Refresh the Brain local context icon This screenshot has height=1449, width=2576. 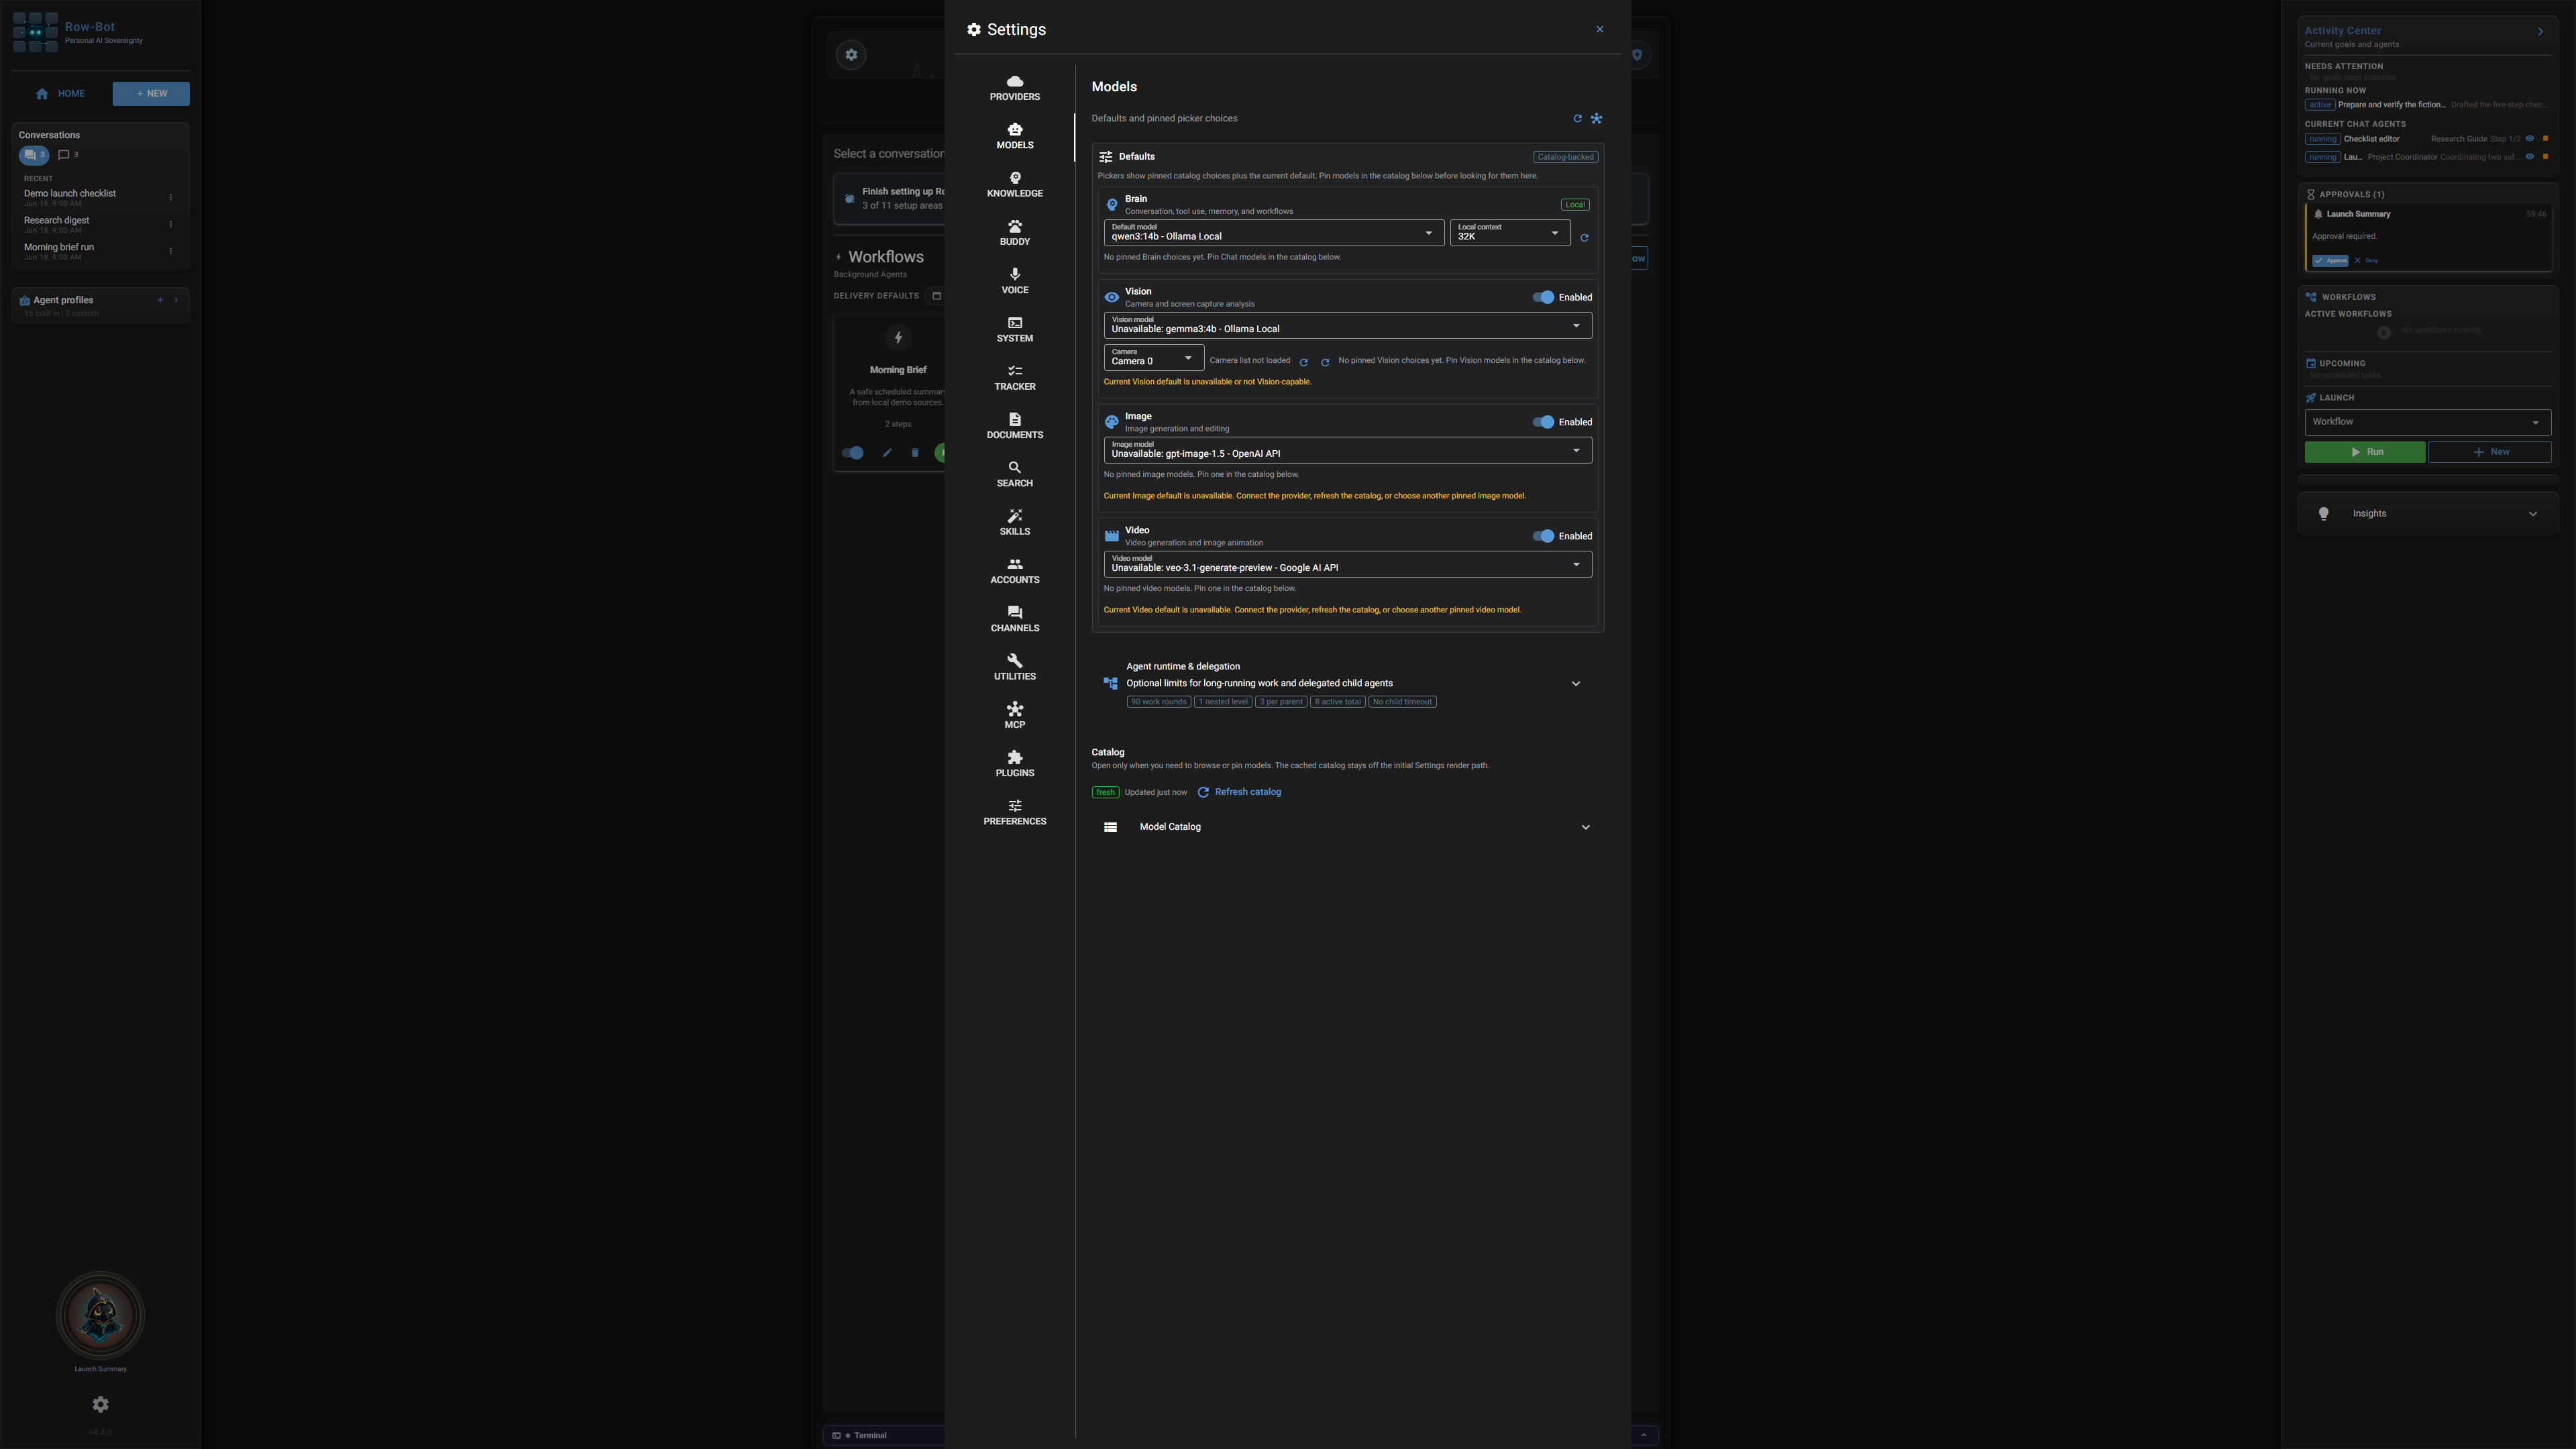tap(1584, 238)
